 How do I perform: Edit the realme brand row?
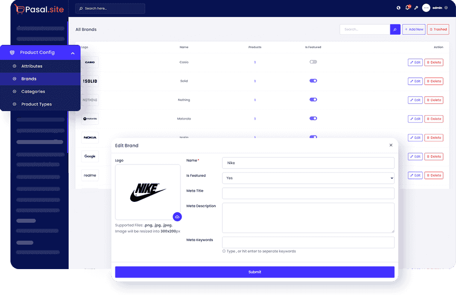(415, 175)
